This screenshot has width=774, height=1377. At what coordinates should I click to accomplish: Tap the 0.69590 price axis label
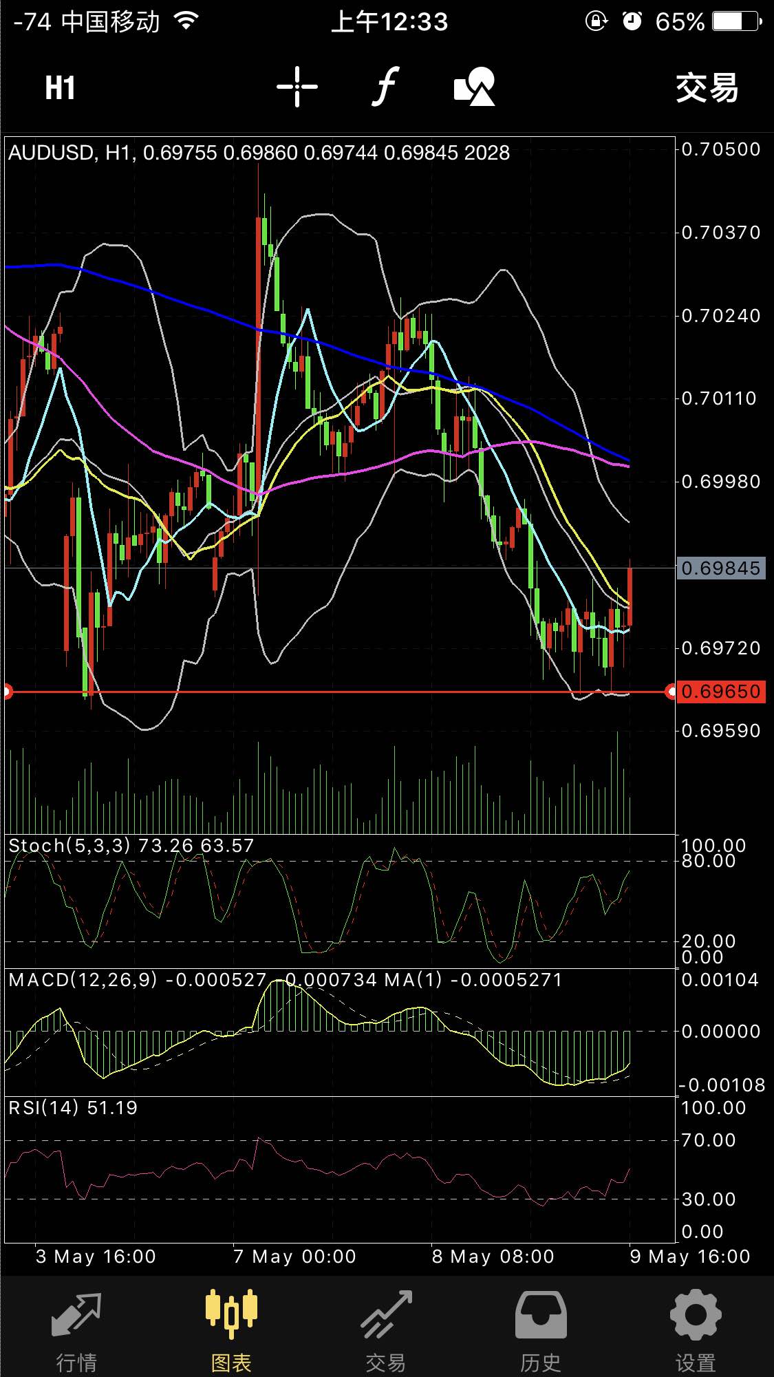click(x=721, y=731)
